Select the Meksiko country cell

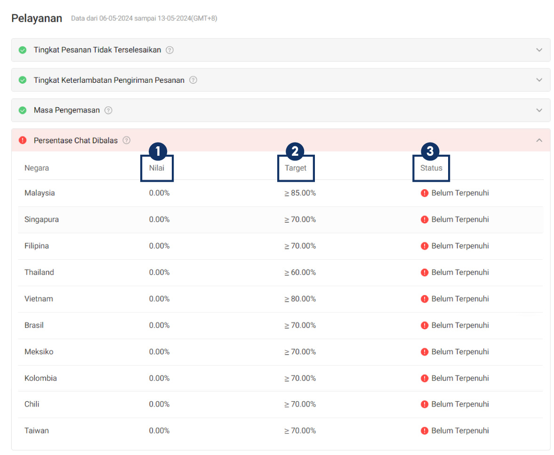click(39, 352)
